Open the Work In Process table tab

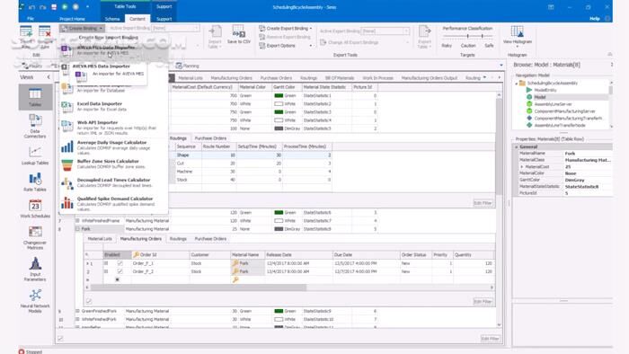click(377, 78)
